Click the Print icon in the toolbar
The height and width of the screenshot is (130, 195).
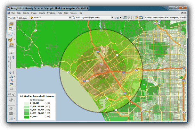[x=117, y=18]
